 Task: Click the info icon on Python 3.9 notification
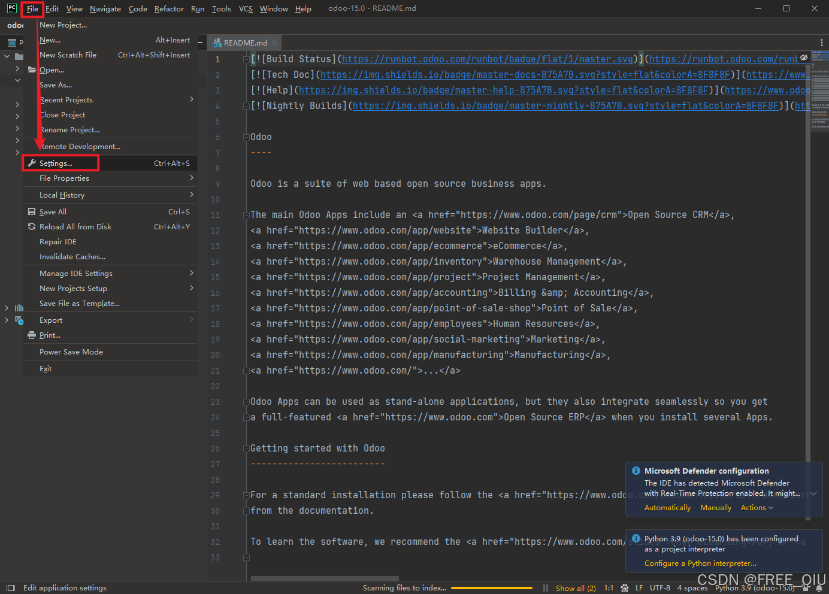(636, 538)
